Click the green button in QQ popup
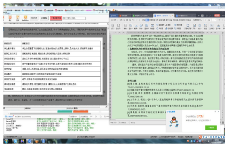Image resolution: width=226 pixels, height=146 pixels. point(211,127)
